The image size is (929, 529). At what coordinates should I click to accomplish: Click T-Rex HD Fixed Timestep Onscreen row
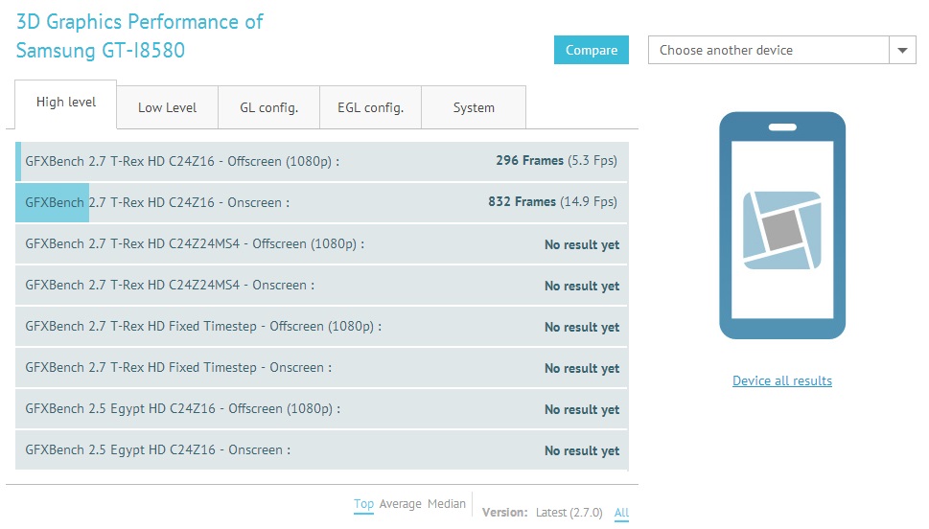(322, 367)
